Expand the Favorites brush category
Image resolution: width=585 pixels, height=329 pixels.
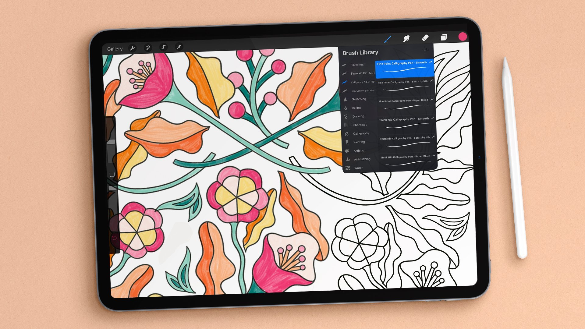[x=357, y=64]
